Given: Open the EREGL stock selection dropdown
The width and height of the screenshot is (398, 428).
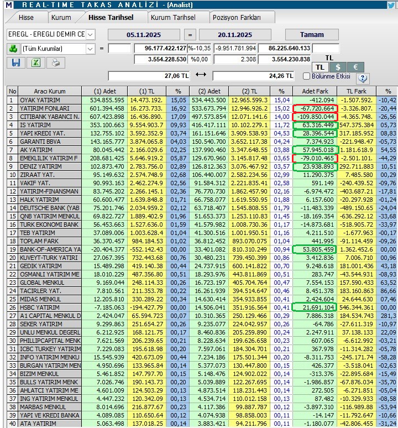Looking at the screenshot, I should click(x=91, y=34).
